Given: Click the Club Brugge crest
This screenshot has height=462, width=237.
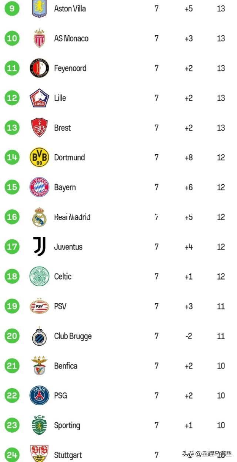Looking at the screenshot, I should (x=39, y=336).
